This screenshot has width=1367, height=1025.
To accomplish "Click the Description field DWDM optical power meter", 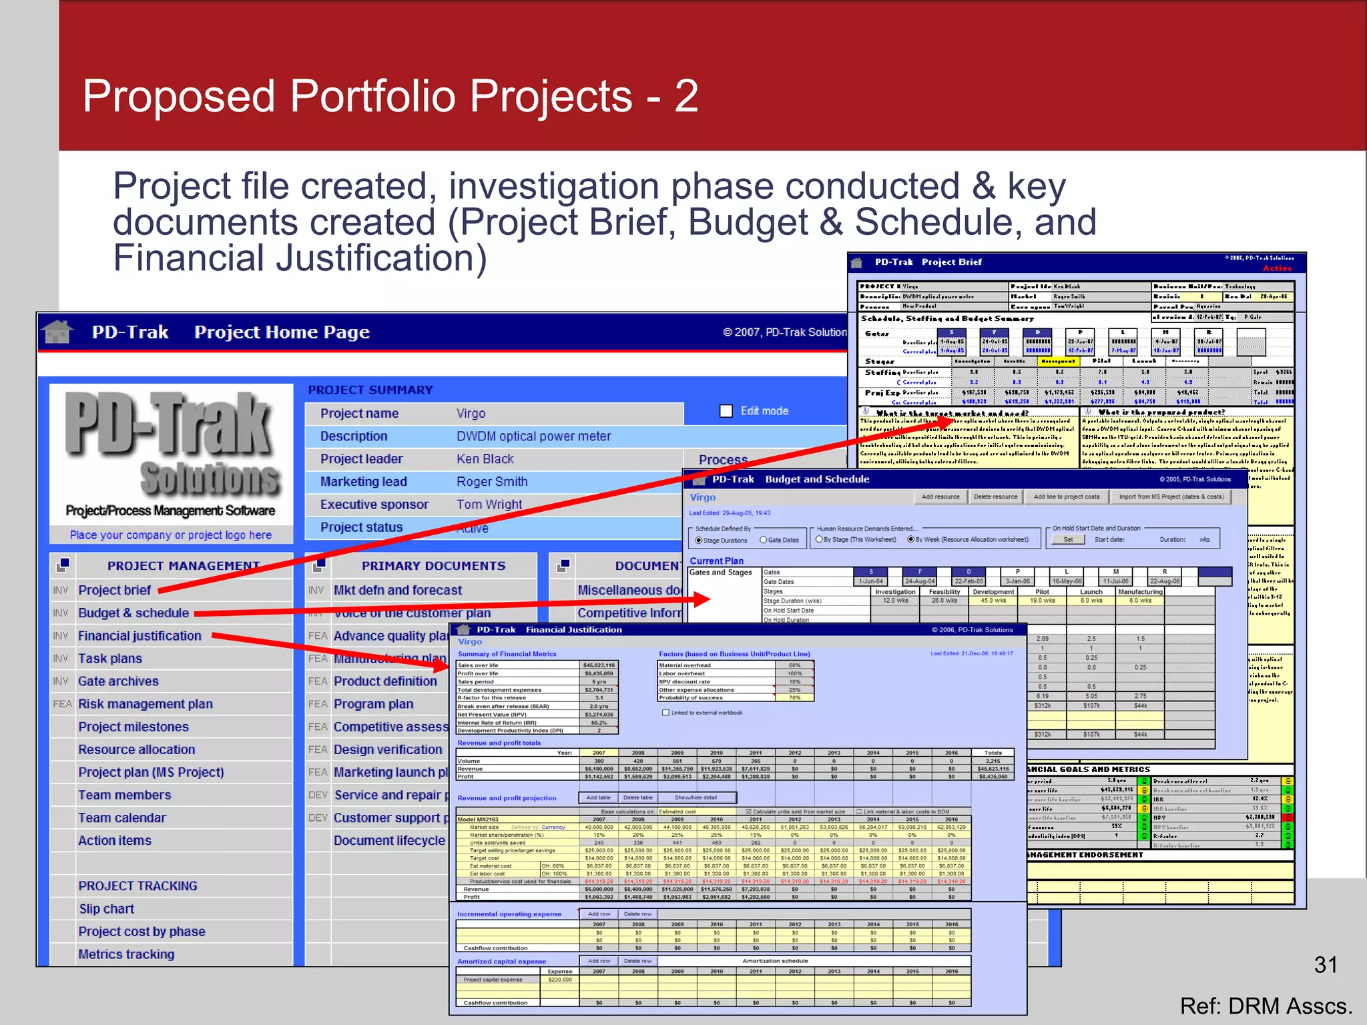I will click(x=533, y=436).
